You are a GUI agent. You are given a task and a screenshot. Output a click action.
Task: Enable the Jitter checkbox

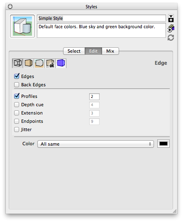(x=17, y=129)
